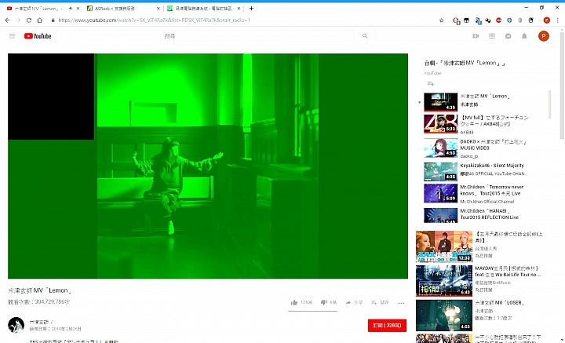Click the magnifier search button
Image resolution: width=565 pixels, height=343 pixels.
click(365, 36)
